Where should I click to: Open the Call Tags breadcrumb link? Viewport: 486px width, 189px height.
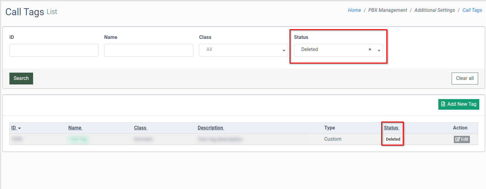[472, 10]
